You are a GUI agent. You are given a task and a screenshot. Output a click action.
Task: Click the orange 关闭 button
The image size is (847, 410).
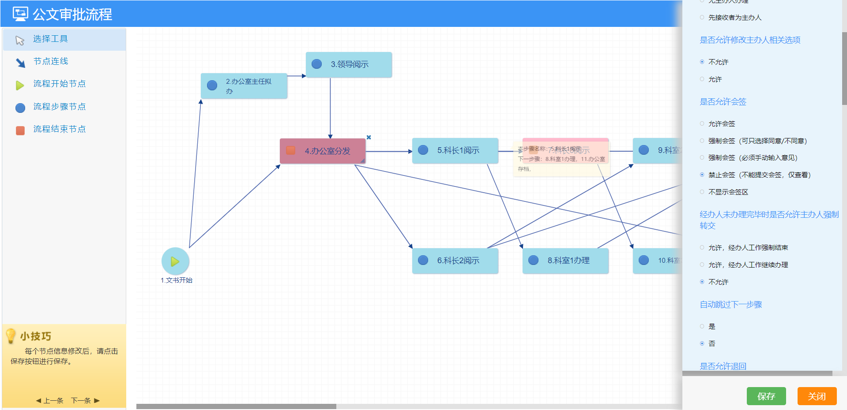click(x=817, y=396)
